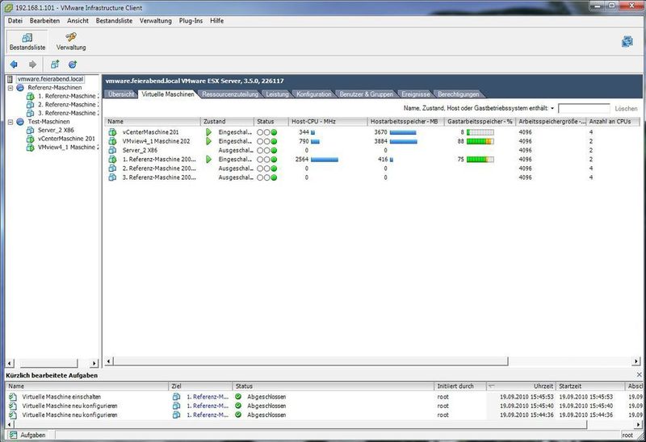Click VMview4_1 Maschine 202 VM icon in table
This screenshot has height=442, width=646.
pyautogui.click(x=112, y=141)
